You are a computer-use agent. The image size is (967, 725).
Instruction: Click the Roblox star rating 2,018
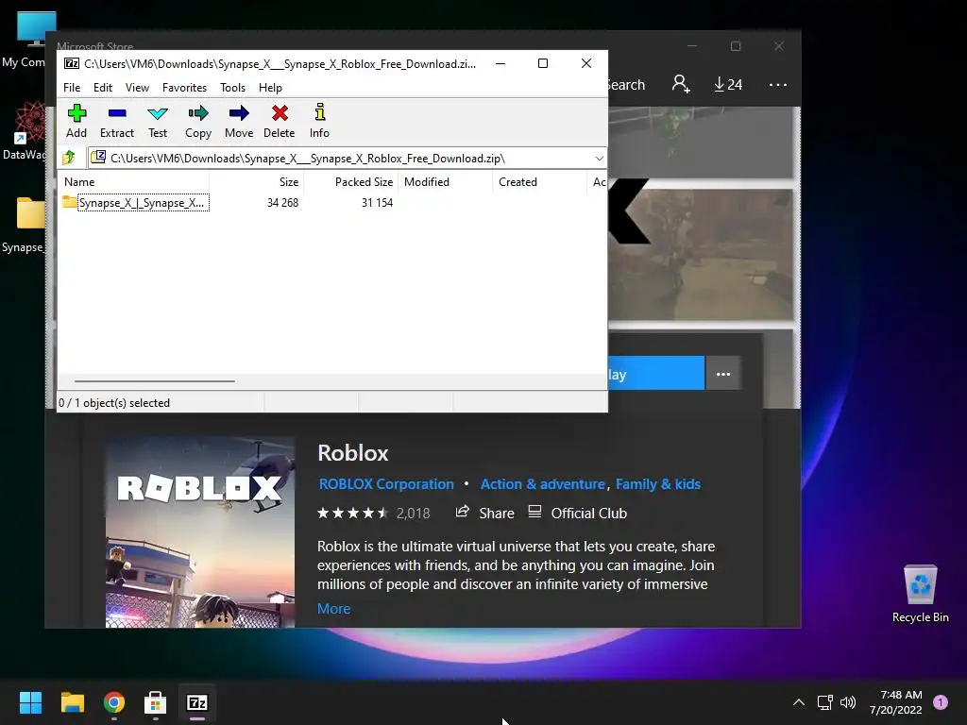click(373, 513)
